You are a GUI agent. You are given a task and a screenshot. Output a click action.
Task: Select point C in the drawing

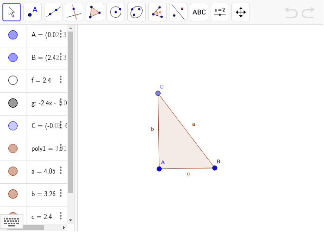click(158, 93)
